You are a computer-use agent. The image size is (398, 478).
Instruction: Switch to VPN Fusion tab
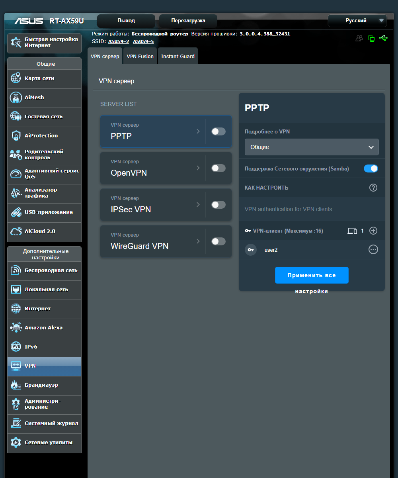tap(140, 56)
